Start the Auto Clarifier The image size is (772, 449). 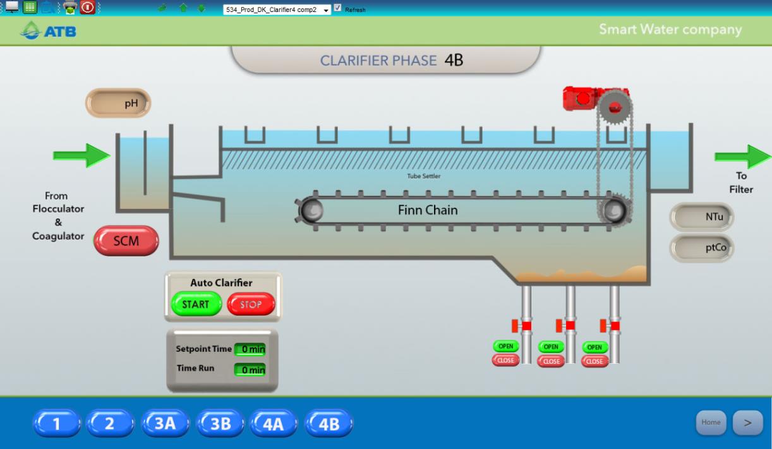point(196,304)
